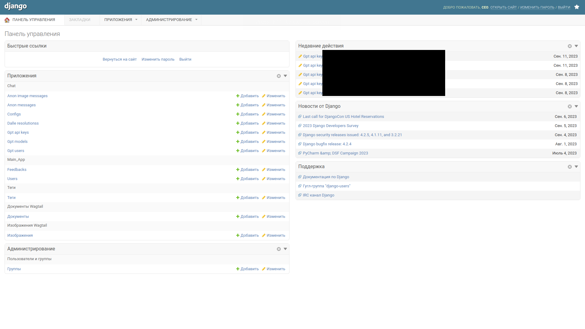Image resolution: width=585 pixels, height=329 pixels.
Task: Open Гугл-группа django-users link
Action: point(327,186)
